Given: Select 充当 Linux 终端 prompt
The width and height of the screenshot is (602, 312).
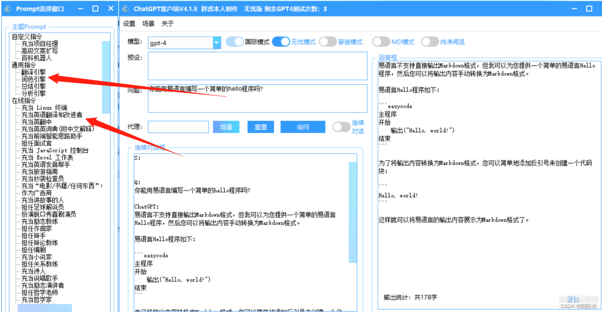Looking at the screenshot, I should [44, 108].
